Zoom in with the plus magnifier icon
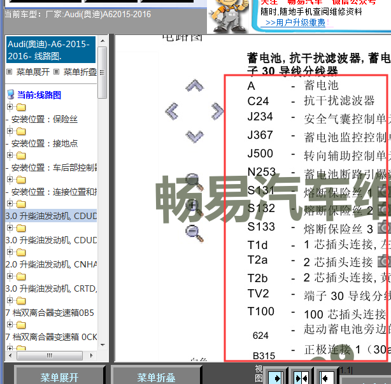The width and height of the screenshot is (391, 384). 194,208
